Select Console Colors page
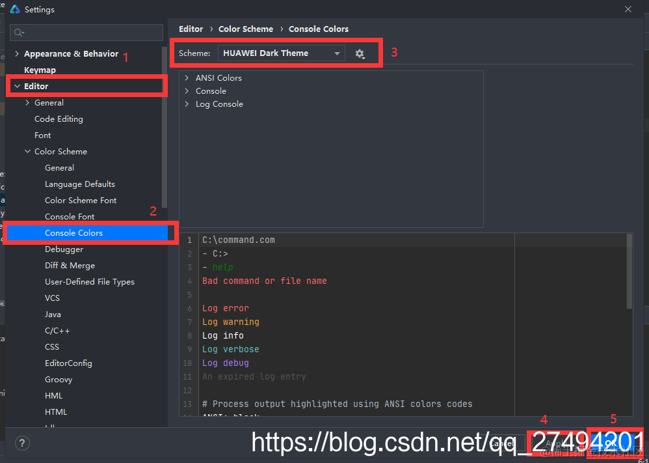The image size is (649, 463). [73, 233]
